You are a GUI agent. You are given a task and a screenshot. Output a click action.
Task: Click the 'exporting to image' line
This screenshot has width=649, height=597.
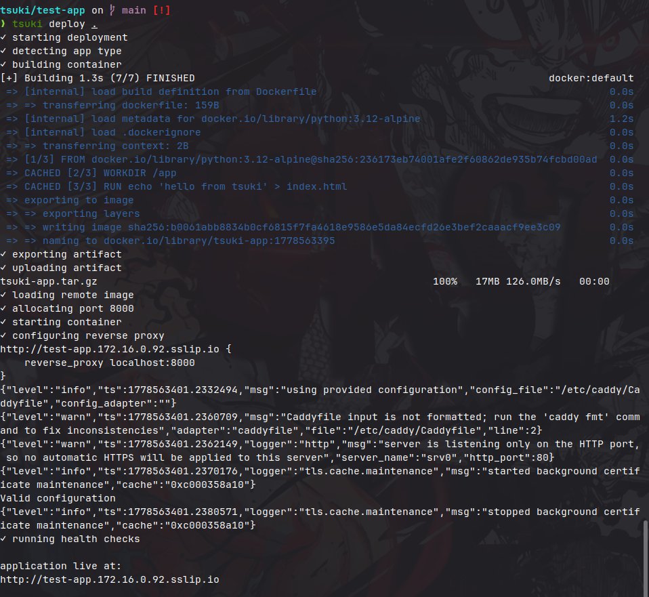(x=70, y=200)
